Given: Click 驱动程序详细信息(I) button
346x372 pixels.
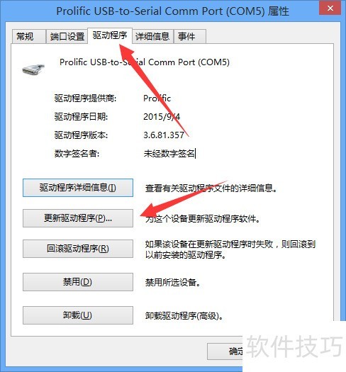Looking at the screenshot, I should click(x=78, y=188).
